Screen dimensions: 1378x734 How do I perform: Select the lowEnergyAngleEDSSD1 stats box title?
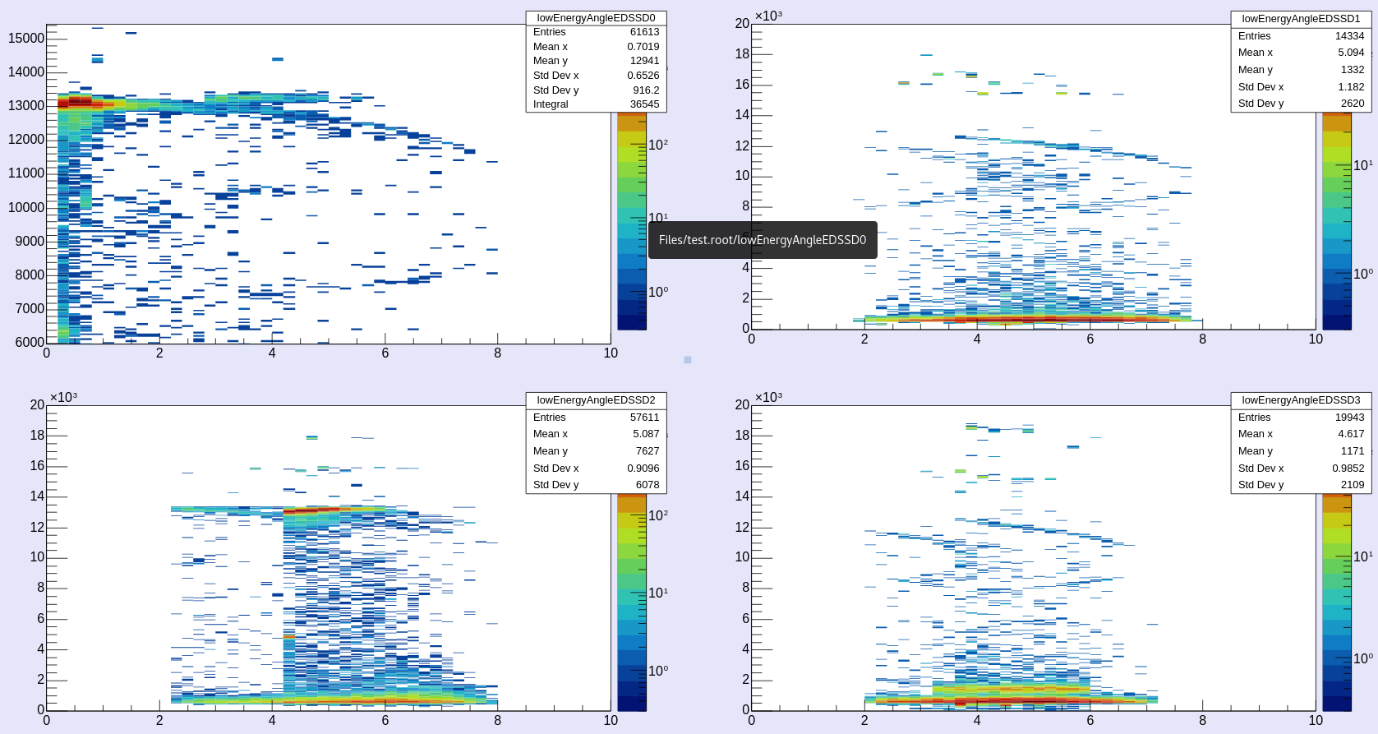(1301, 19)
